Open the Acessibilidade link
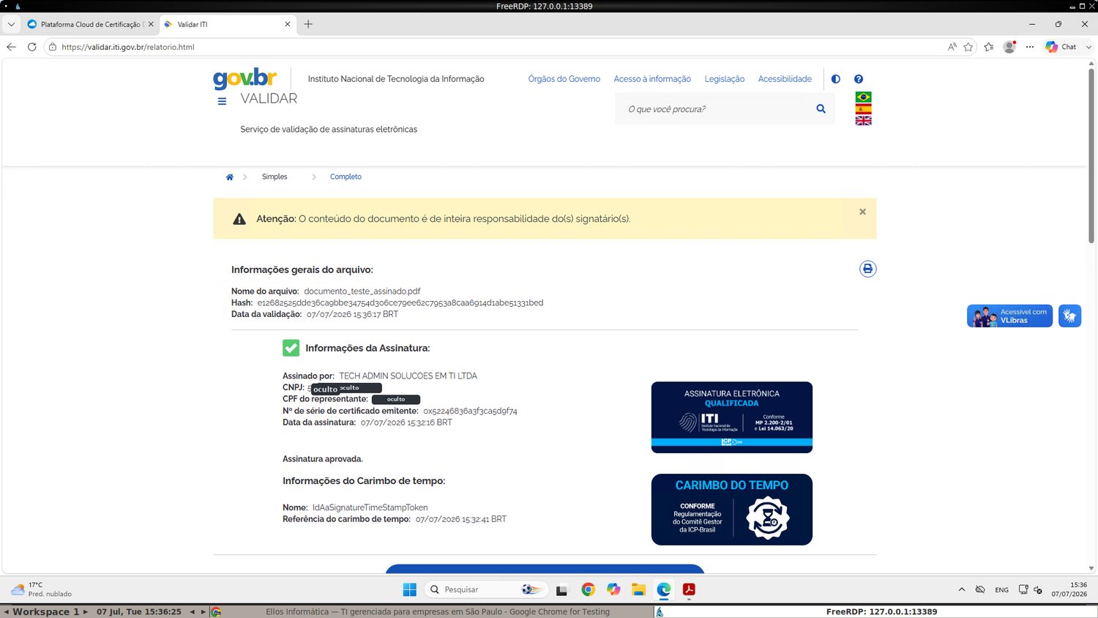The image size is (1098, 618). pyautogui.click(x=785, y=79)
